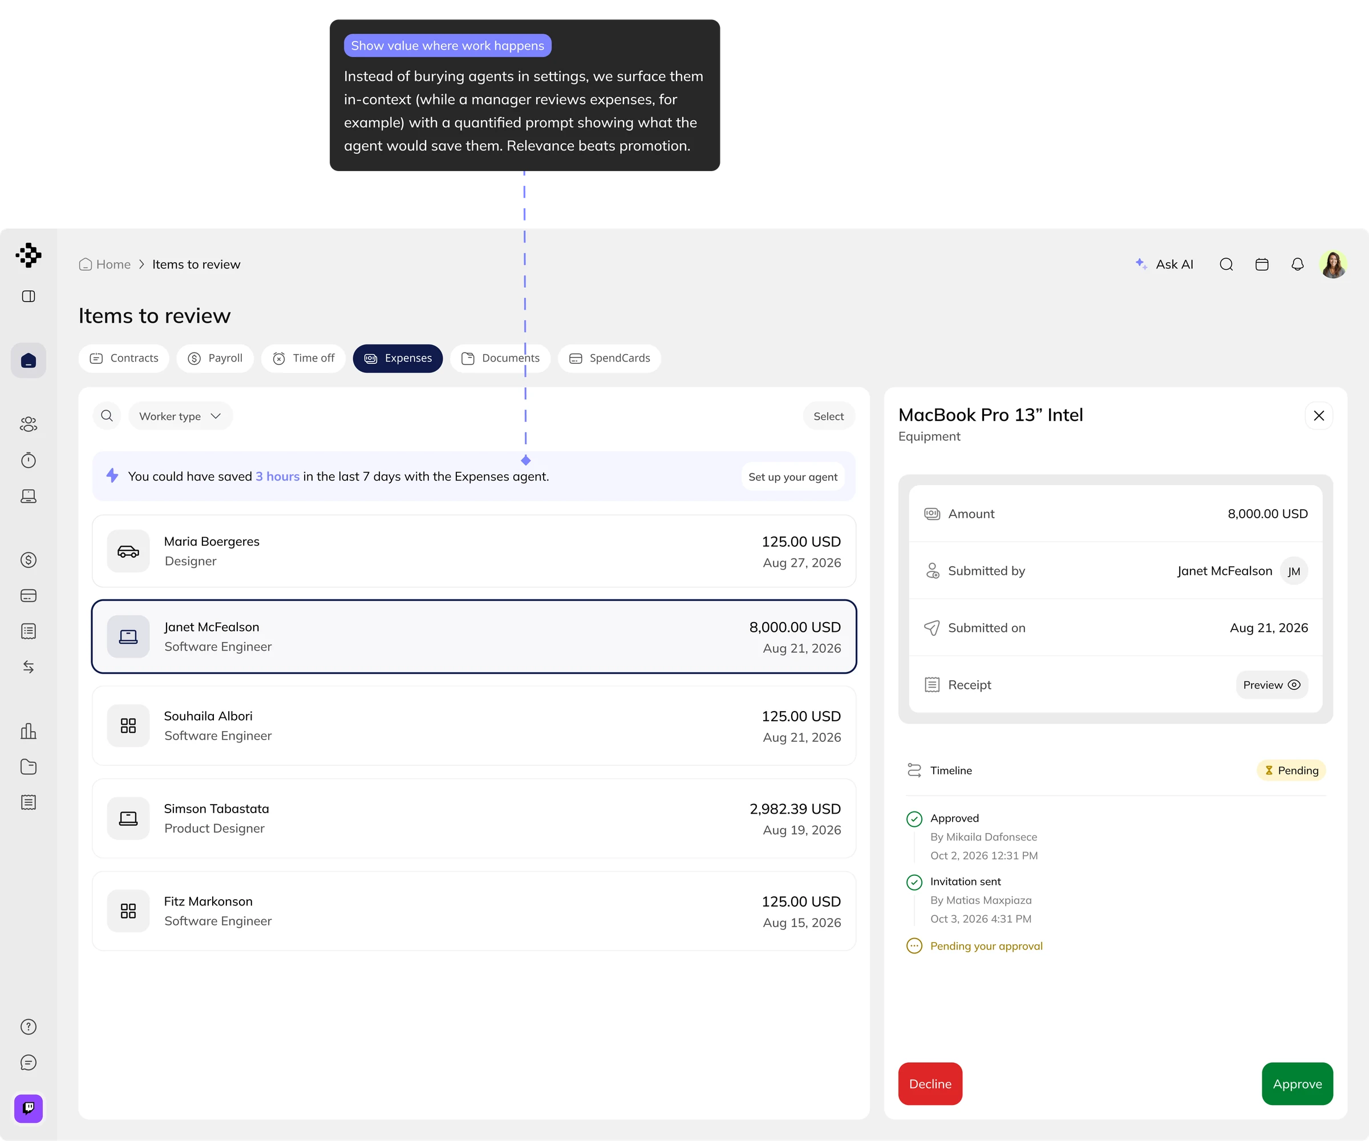Click the Pending status badge
Viewport: 1369px width, 1141px height.
tap(1291, 770)
